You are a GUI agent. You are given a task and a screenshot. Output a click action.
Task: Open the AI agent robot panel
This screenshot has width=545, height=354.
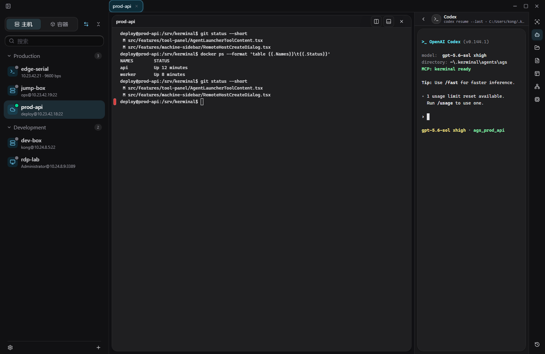click(537, 35)
